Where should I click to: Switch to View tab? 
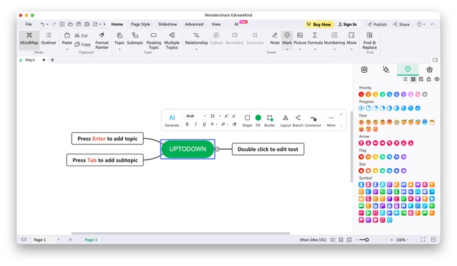pyautogui.click(x=216, y=24)
